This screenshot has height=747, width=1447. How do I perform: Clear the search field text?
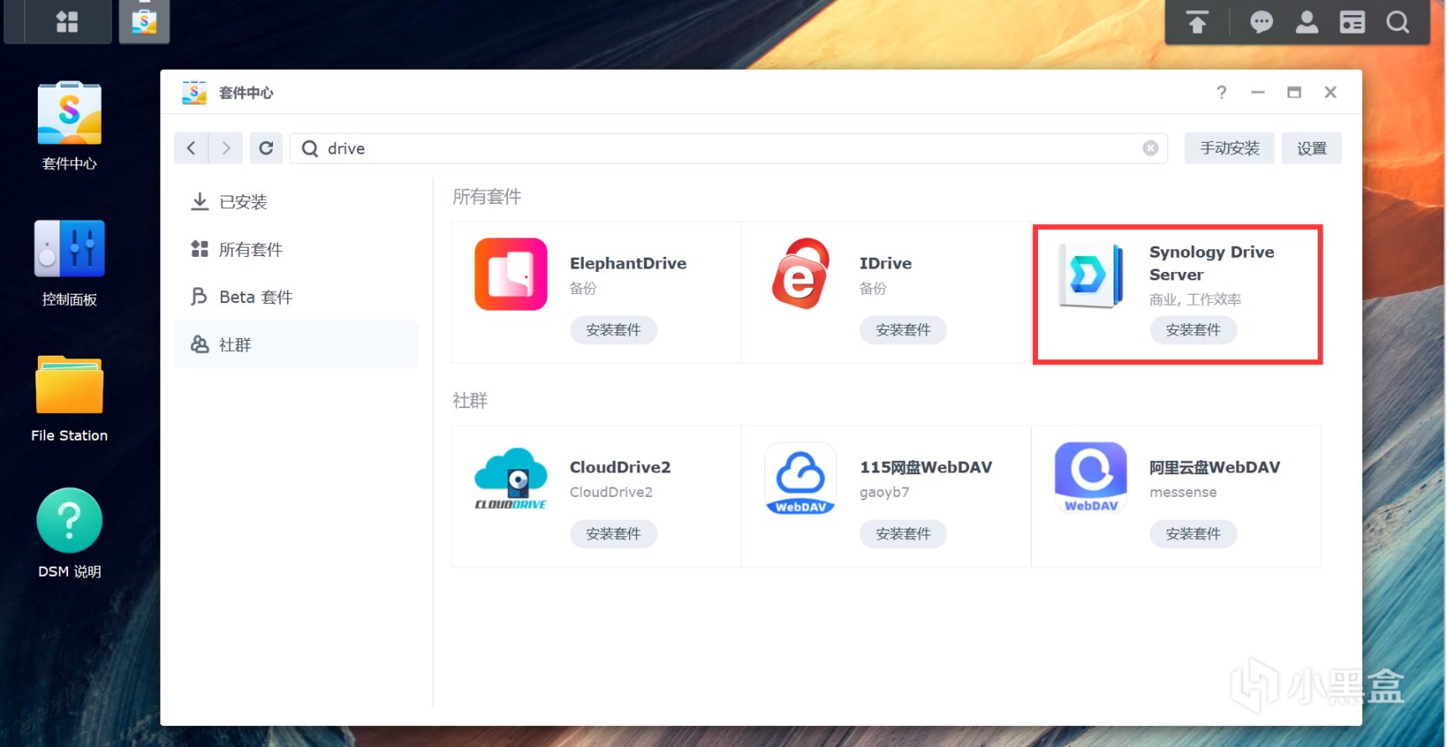point(1151,149)
